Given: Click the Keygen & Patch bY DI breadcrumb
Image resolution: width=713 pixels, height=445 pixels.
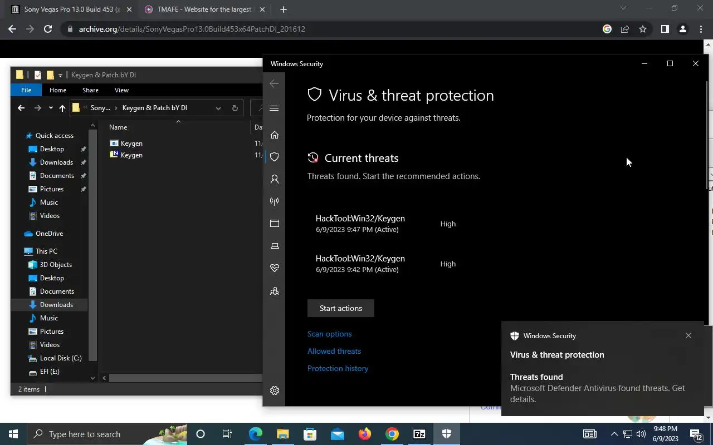Looking at the screenshot, I should click(155, 108).
